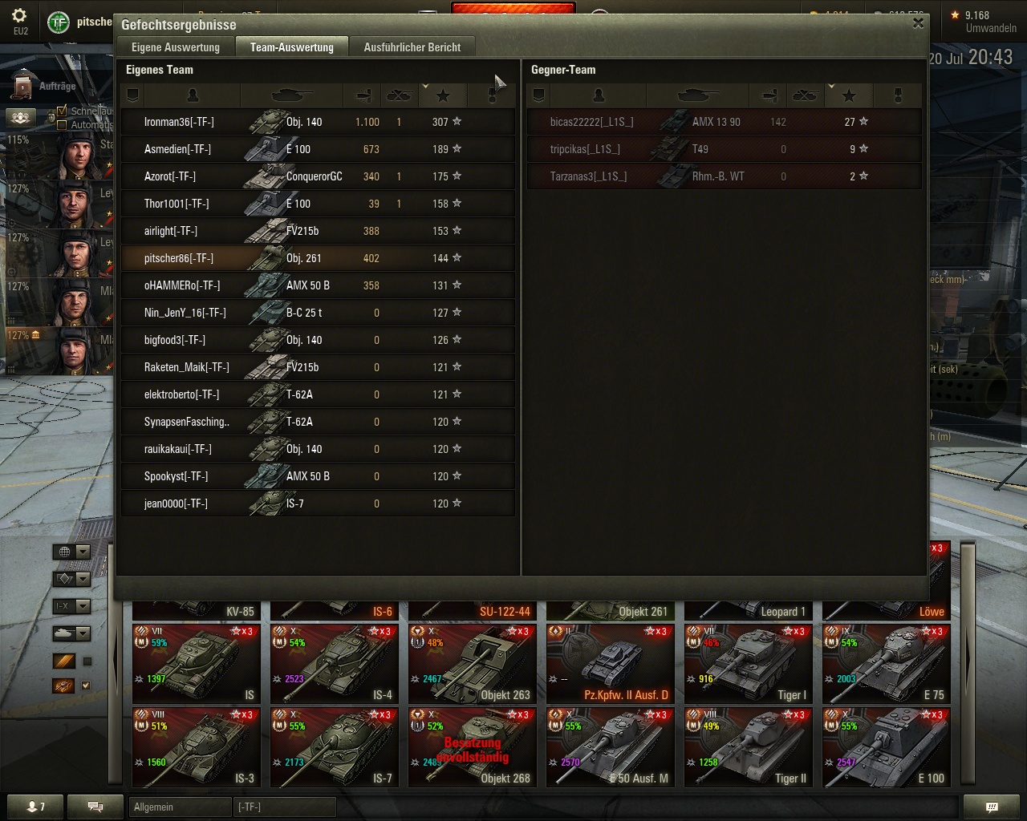Open the I-X tier filter dropdown
Screen dimensions: 1027x821
tap(71, 606)
